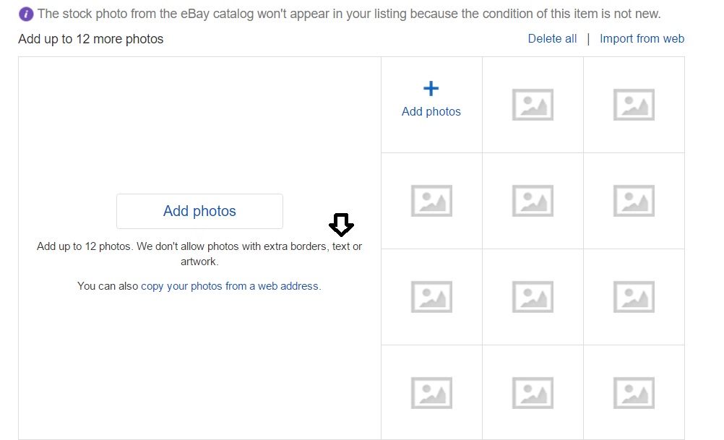724x440 pixels.
Task: Click the black down arrow icon
Action: (341, 225)
